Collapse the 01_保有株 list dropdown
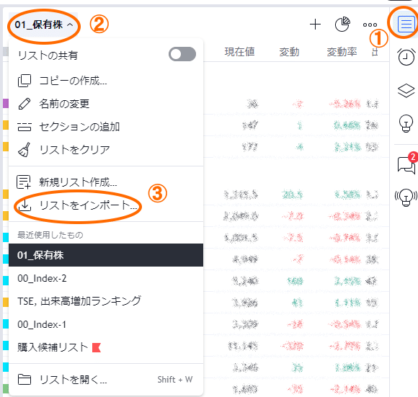Image resolution: width=418 pixels, height=397 pixels. (x=44, y=24)
